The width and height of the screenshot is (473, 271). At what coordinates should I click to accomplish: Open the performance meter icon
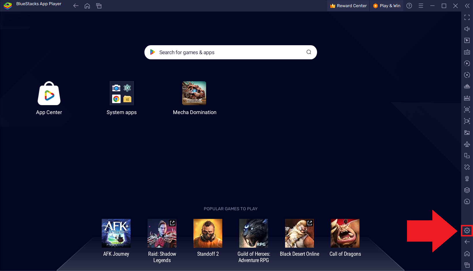pos(467,202)
